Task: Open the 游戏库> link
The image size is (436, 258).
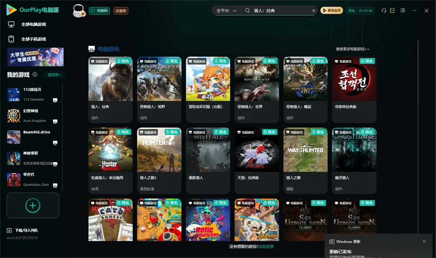Action: (x=54, y=75)
